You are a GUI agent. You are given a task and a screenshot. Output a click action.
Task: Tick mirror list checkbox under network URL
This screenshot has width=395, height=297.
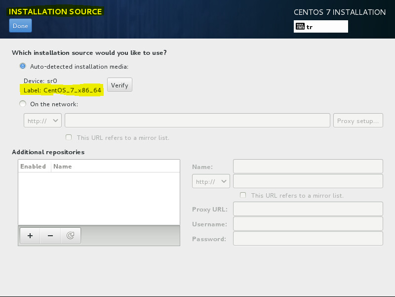click(69, 137)
